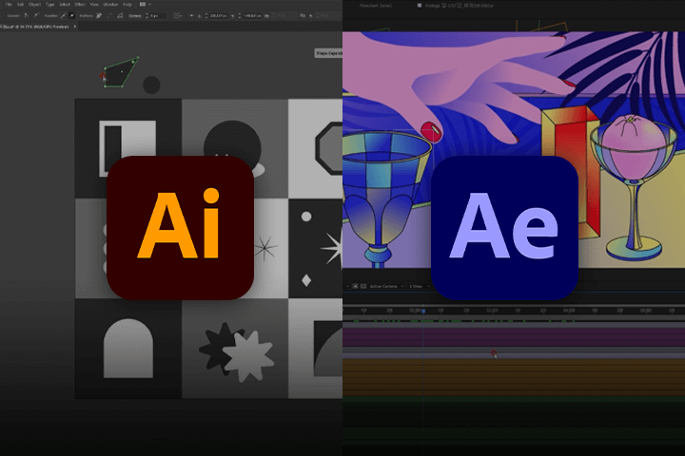Open the Effect menu in Illustrator

pos(80,5)
